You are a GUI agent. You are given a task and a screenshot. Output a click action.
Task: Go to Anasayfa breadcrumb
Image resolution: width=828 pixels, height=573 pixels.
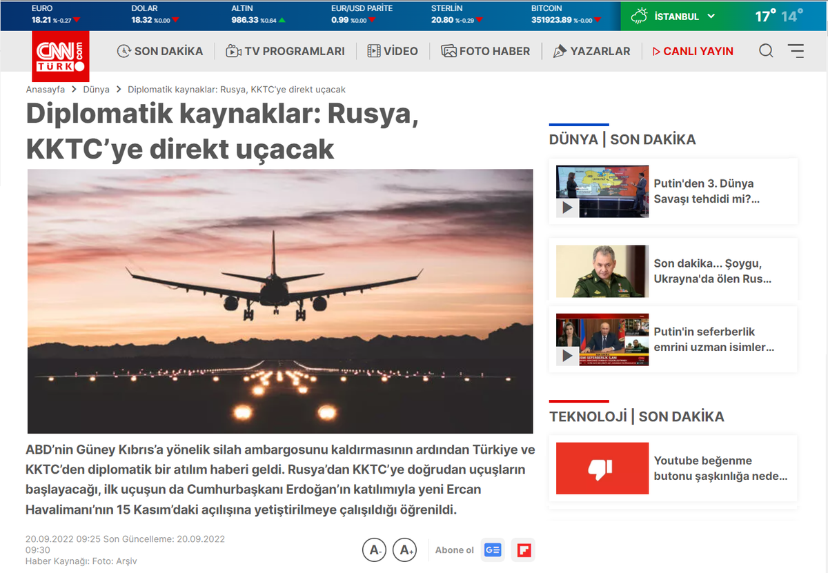pos(46,90)
